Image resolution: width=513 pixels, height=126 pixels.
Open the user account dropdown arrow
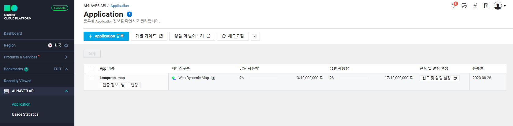tap(505, 6)
